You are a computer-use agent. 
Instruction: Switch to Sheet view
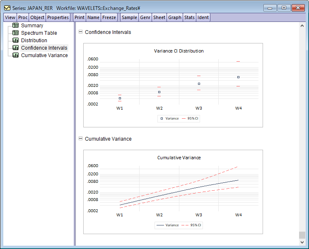coord(159,17)
